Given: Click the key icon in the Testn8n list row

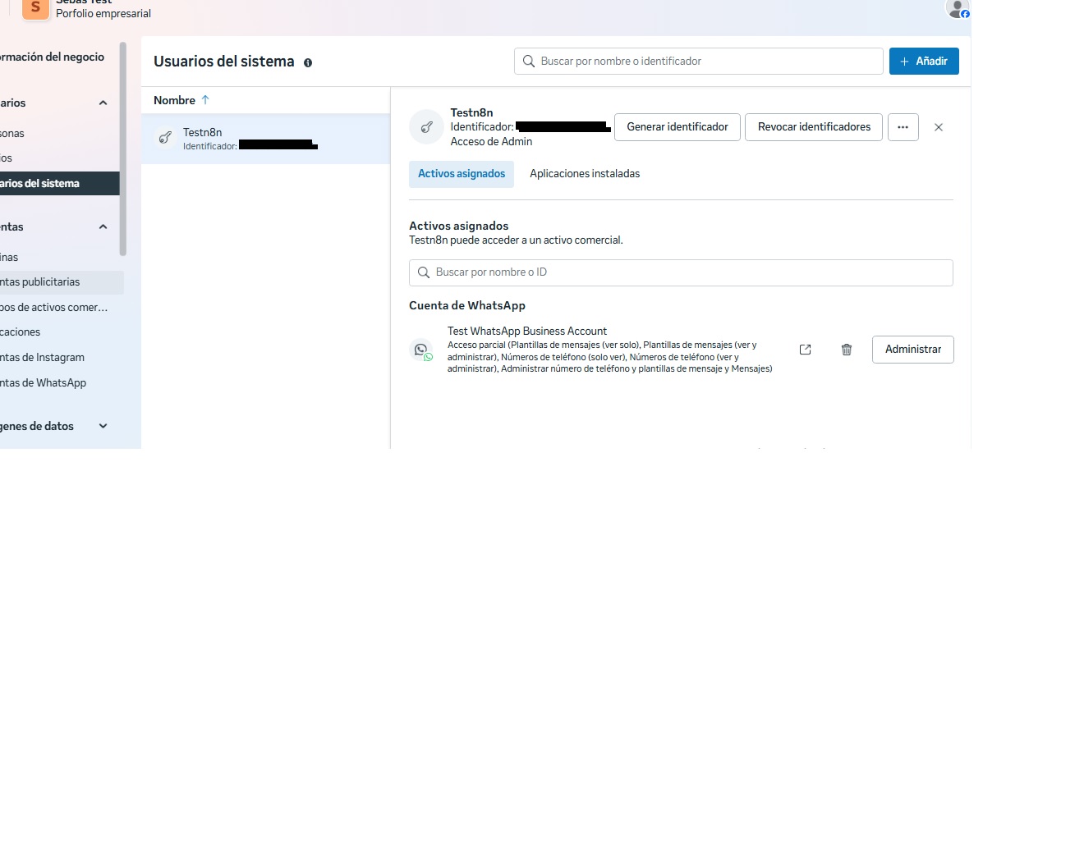Looking at the screenshot, I should (165, 138).
